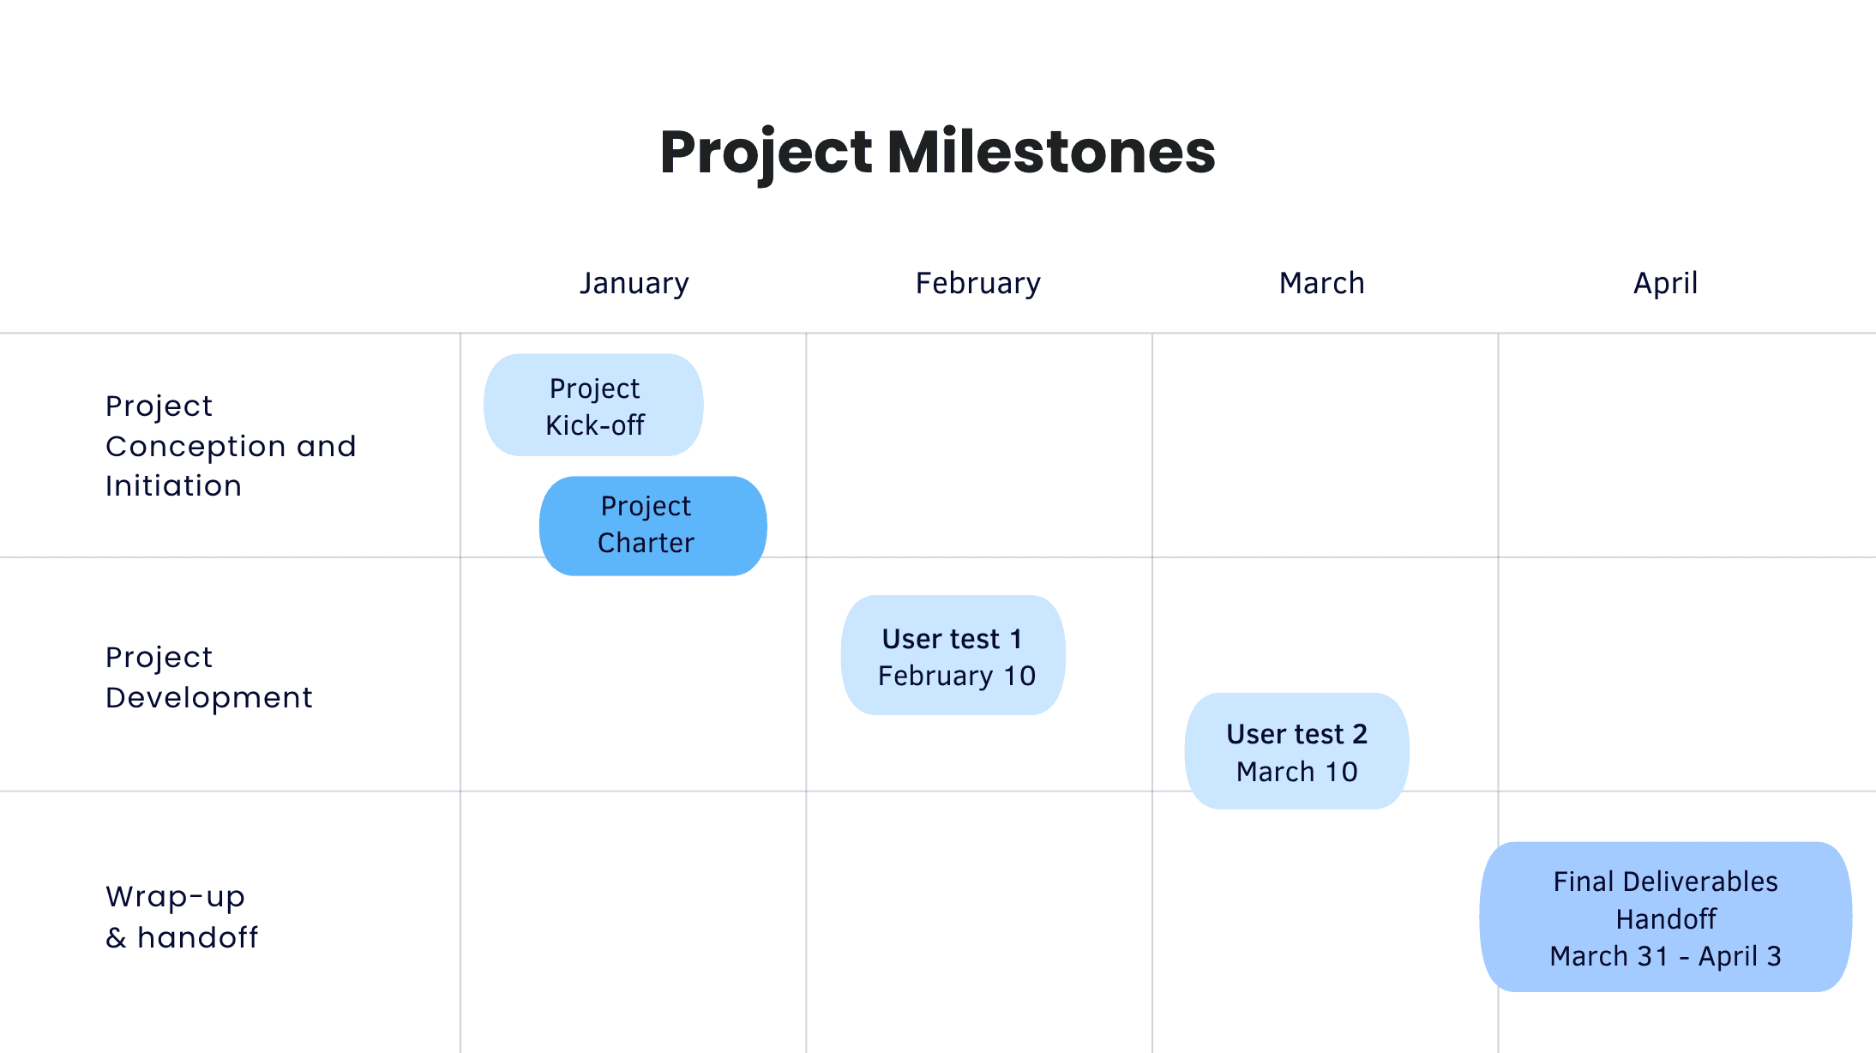Select the Project Kick-off milestone bubble
The image size is (1876, 1053).
pos(593,406)
